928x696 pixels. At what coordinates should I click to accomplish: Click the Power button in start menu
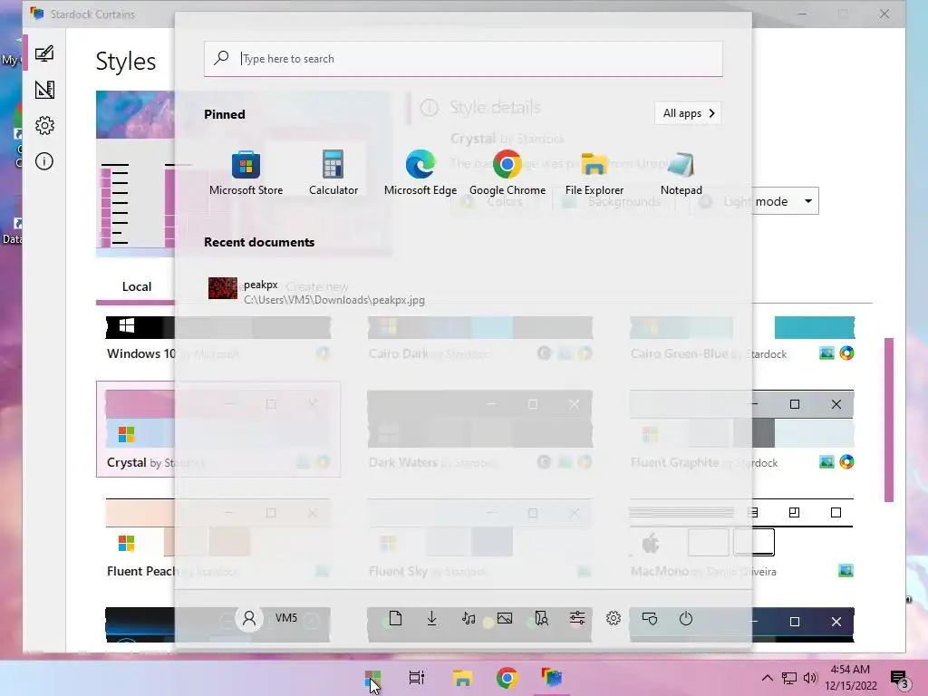point(686,618)
